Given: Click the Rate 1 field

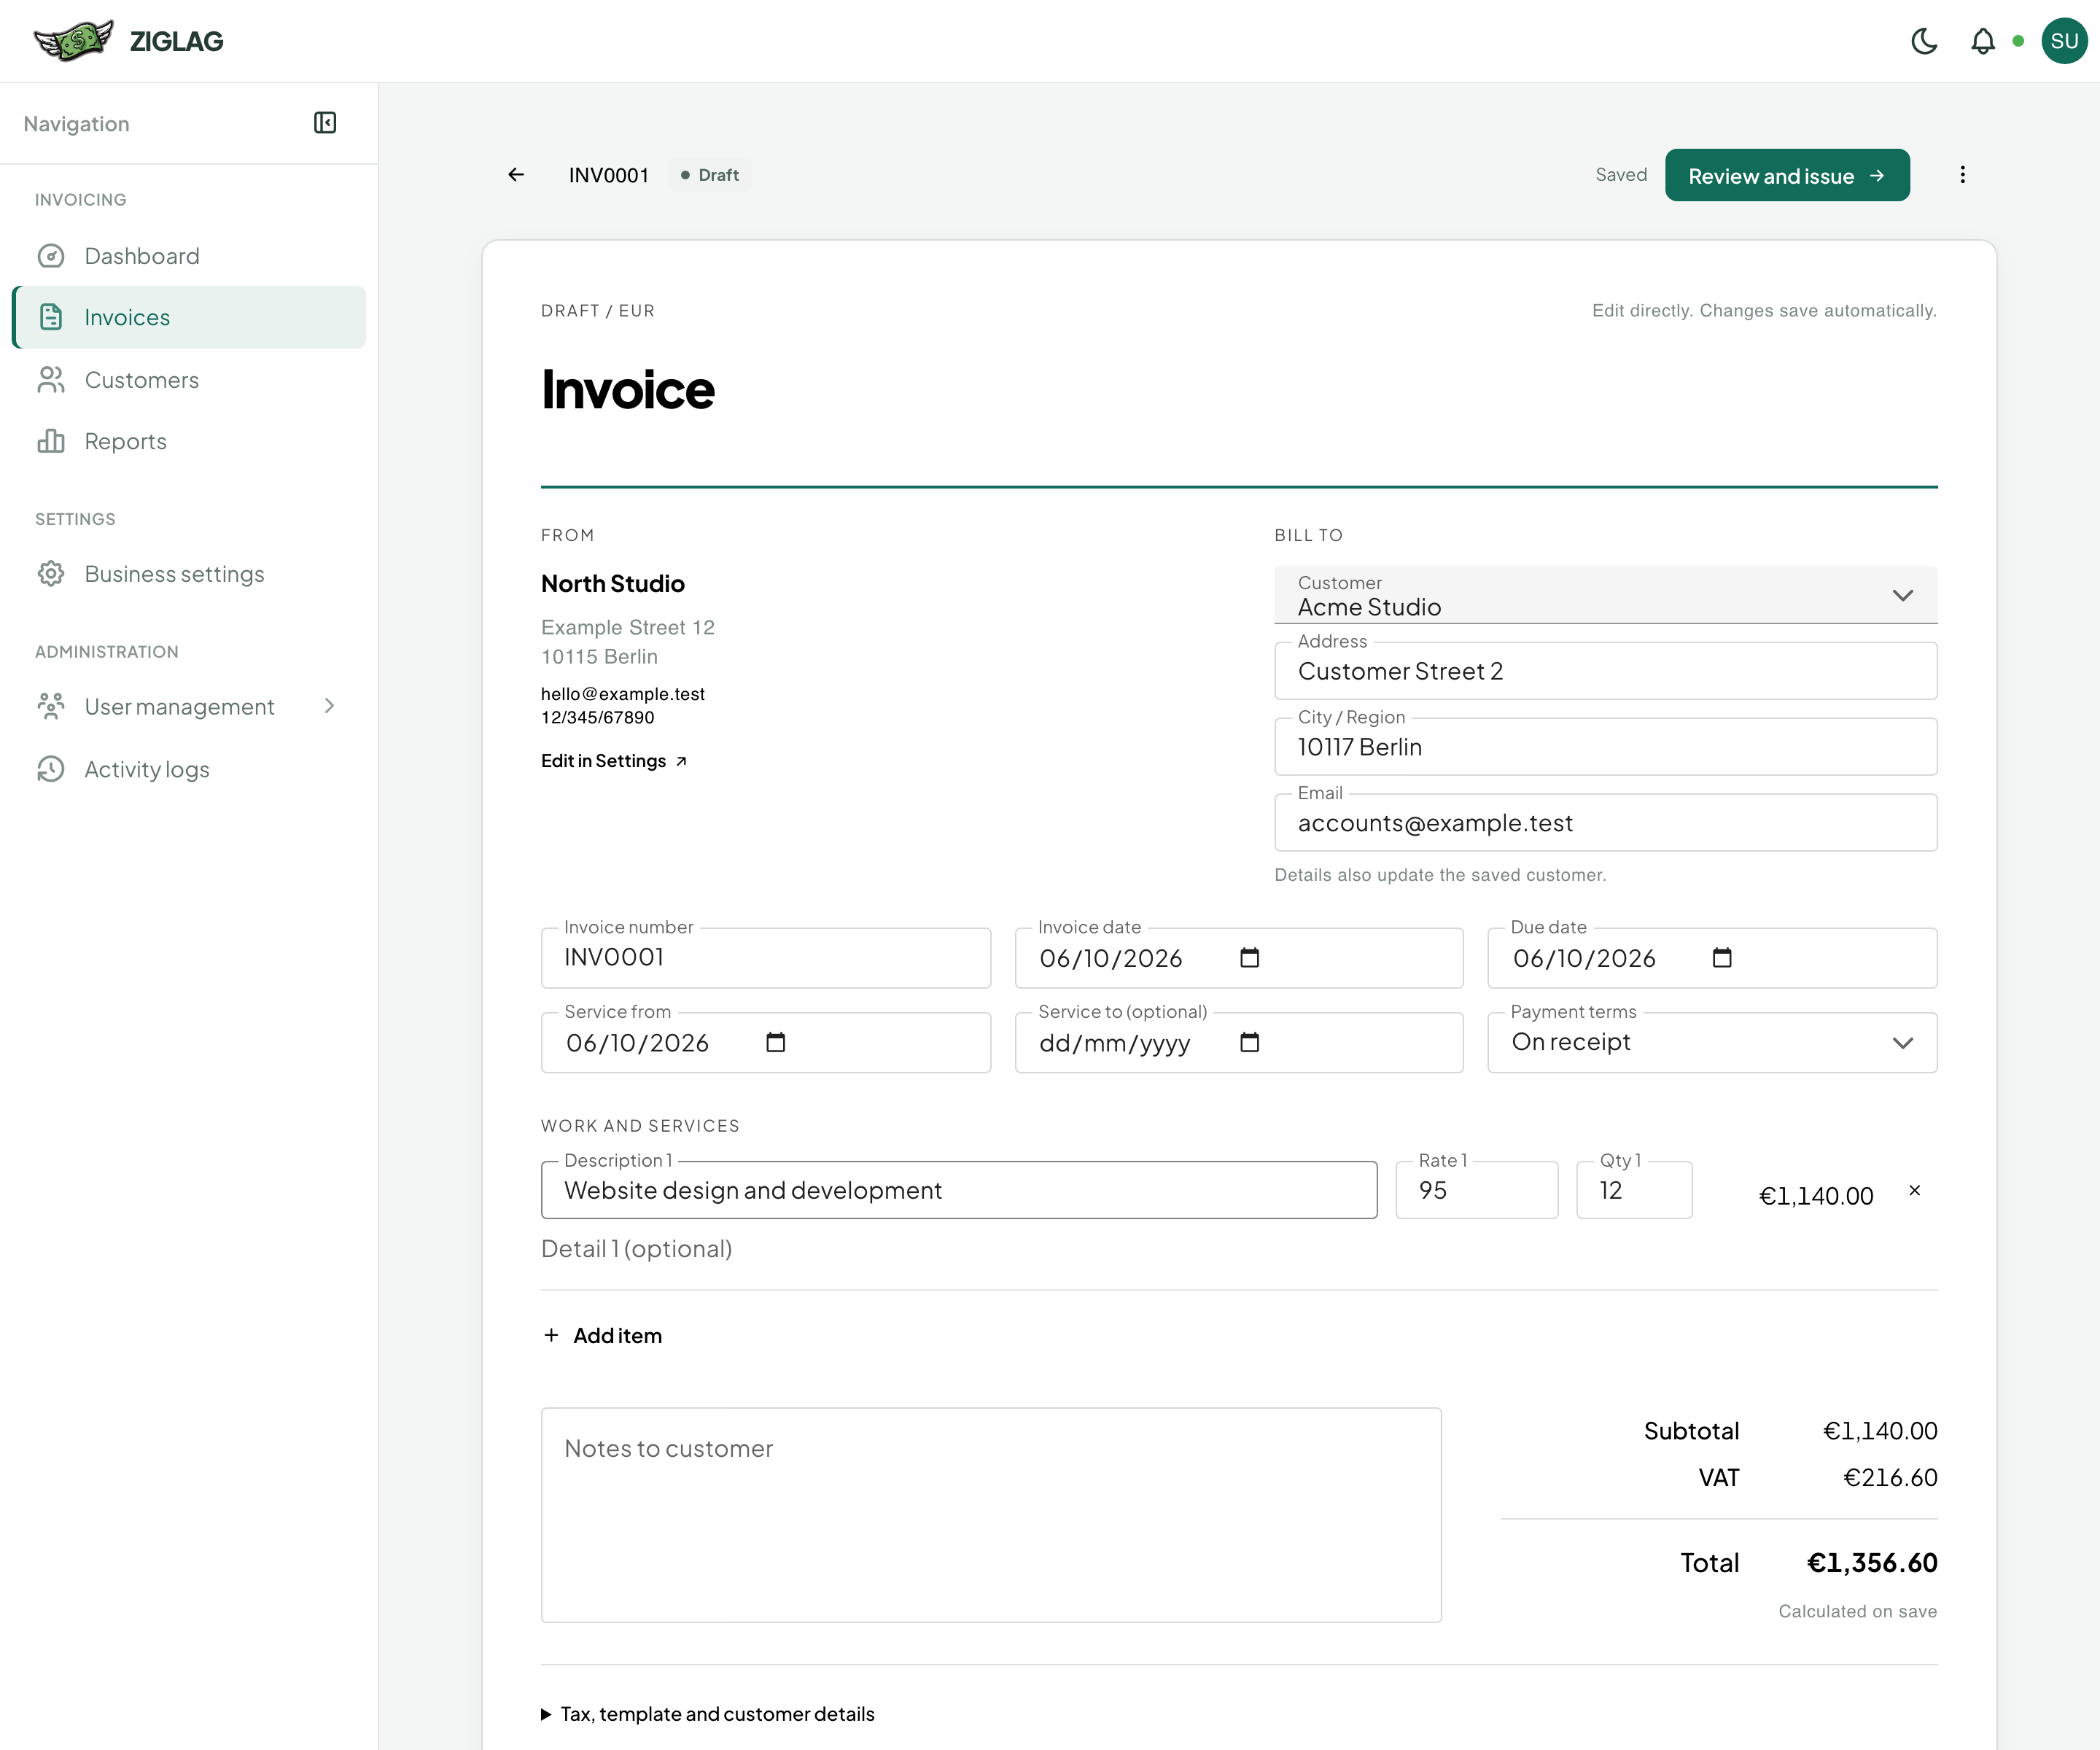Looking at the screenshot, I should coord(1477,1190).
